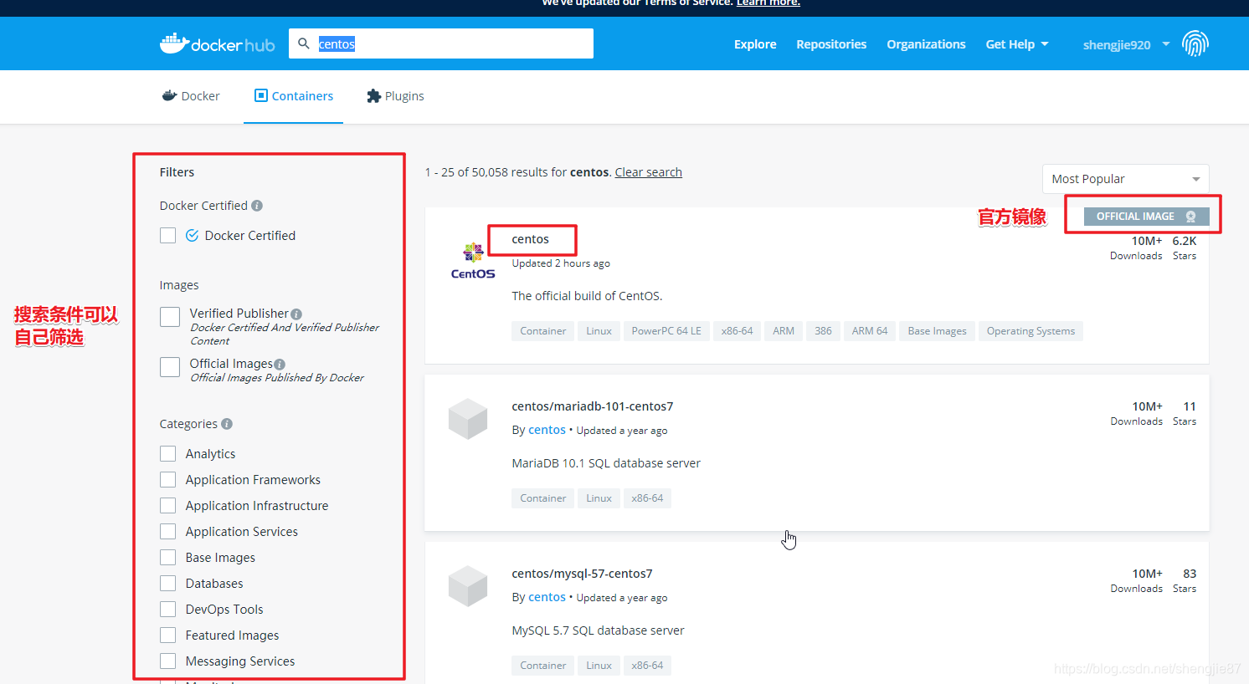Screen dimensions: 1249x684
Task: Switch to the Containers tab
Action: tap(293, 96)
